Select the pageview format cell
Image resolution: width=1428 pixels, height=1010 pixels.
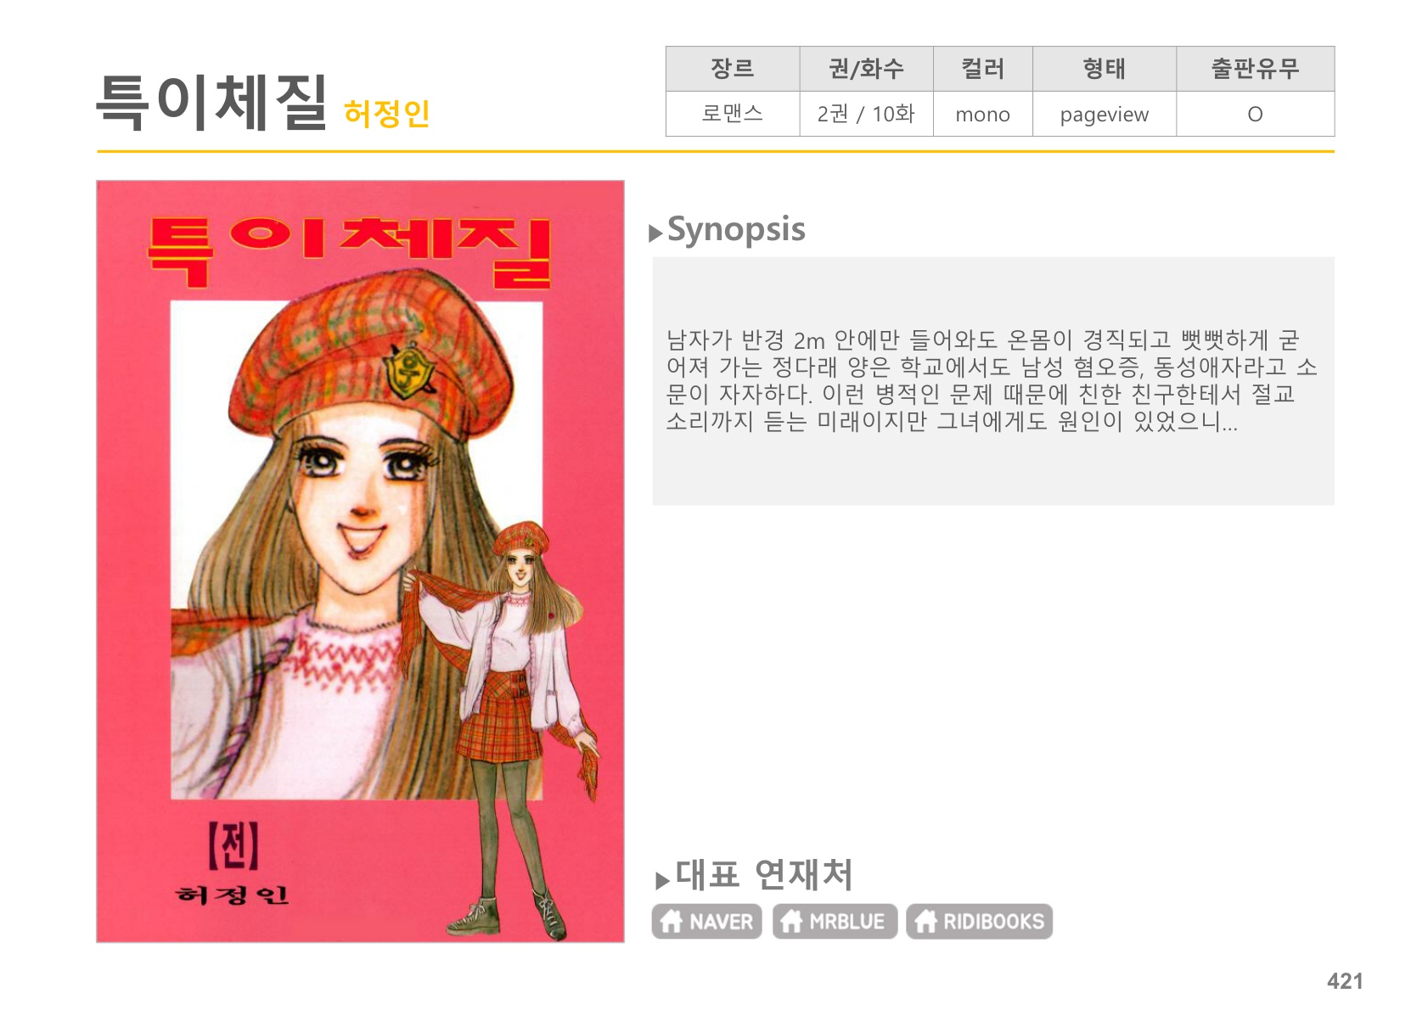point(1104,114)
